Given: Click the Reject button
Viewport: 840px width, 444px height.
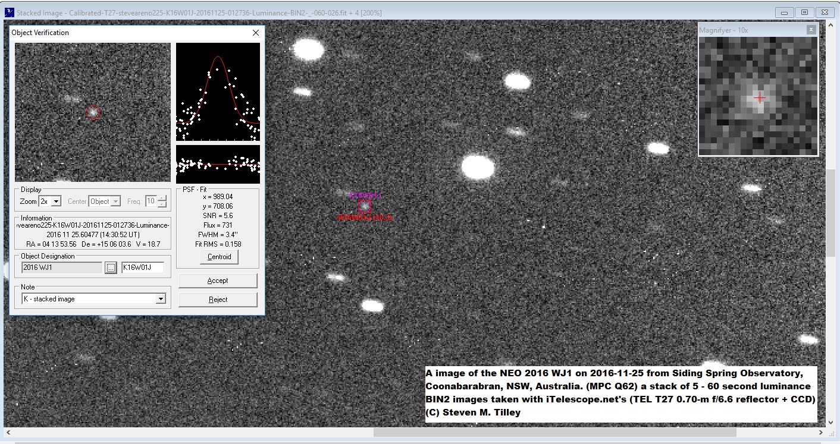Looking at the screenshot, I should (218, 299).
